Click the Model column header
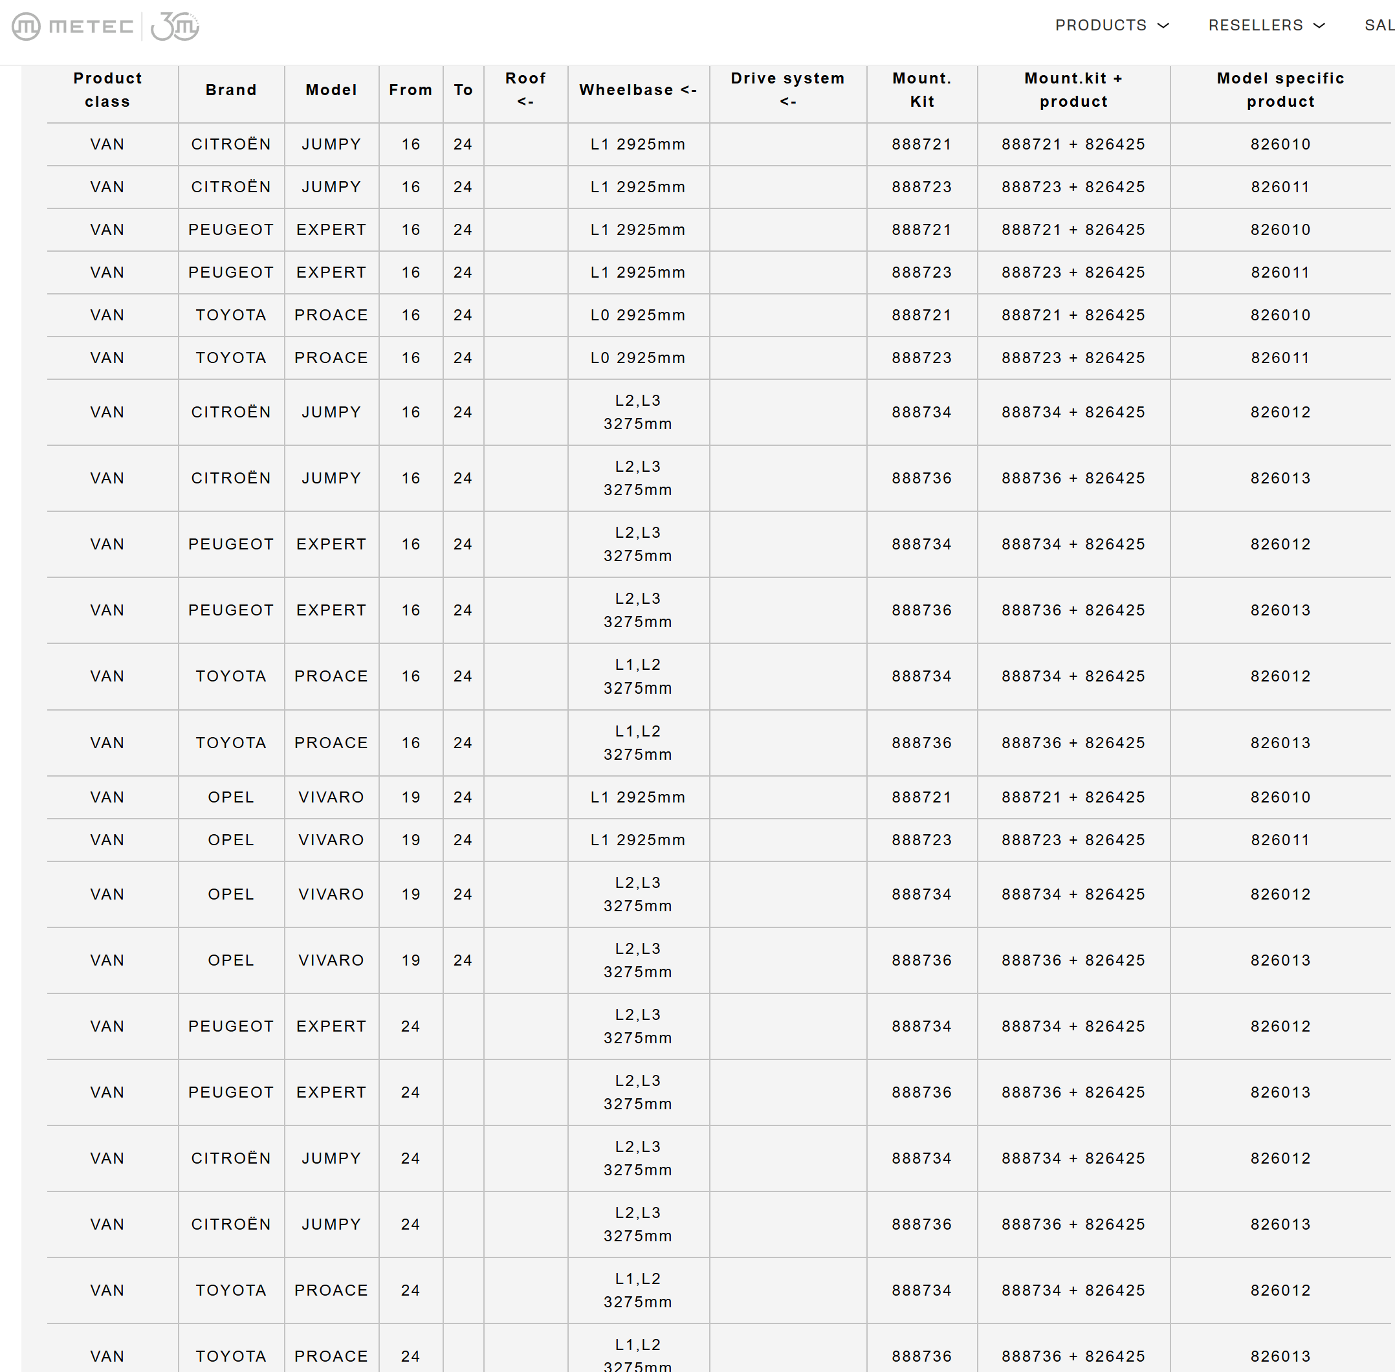The width and height of the screenshot is (1395, 1372). [x=331, y=90]
